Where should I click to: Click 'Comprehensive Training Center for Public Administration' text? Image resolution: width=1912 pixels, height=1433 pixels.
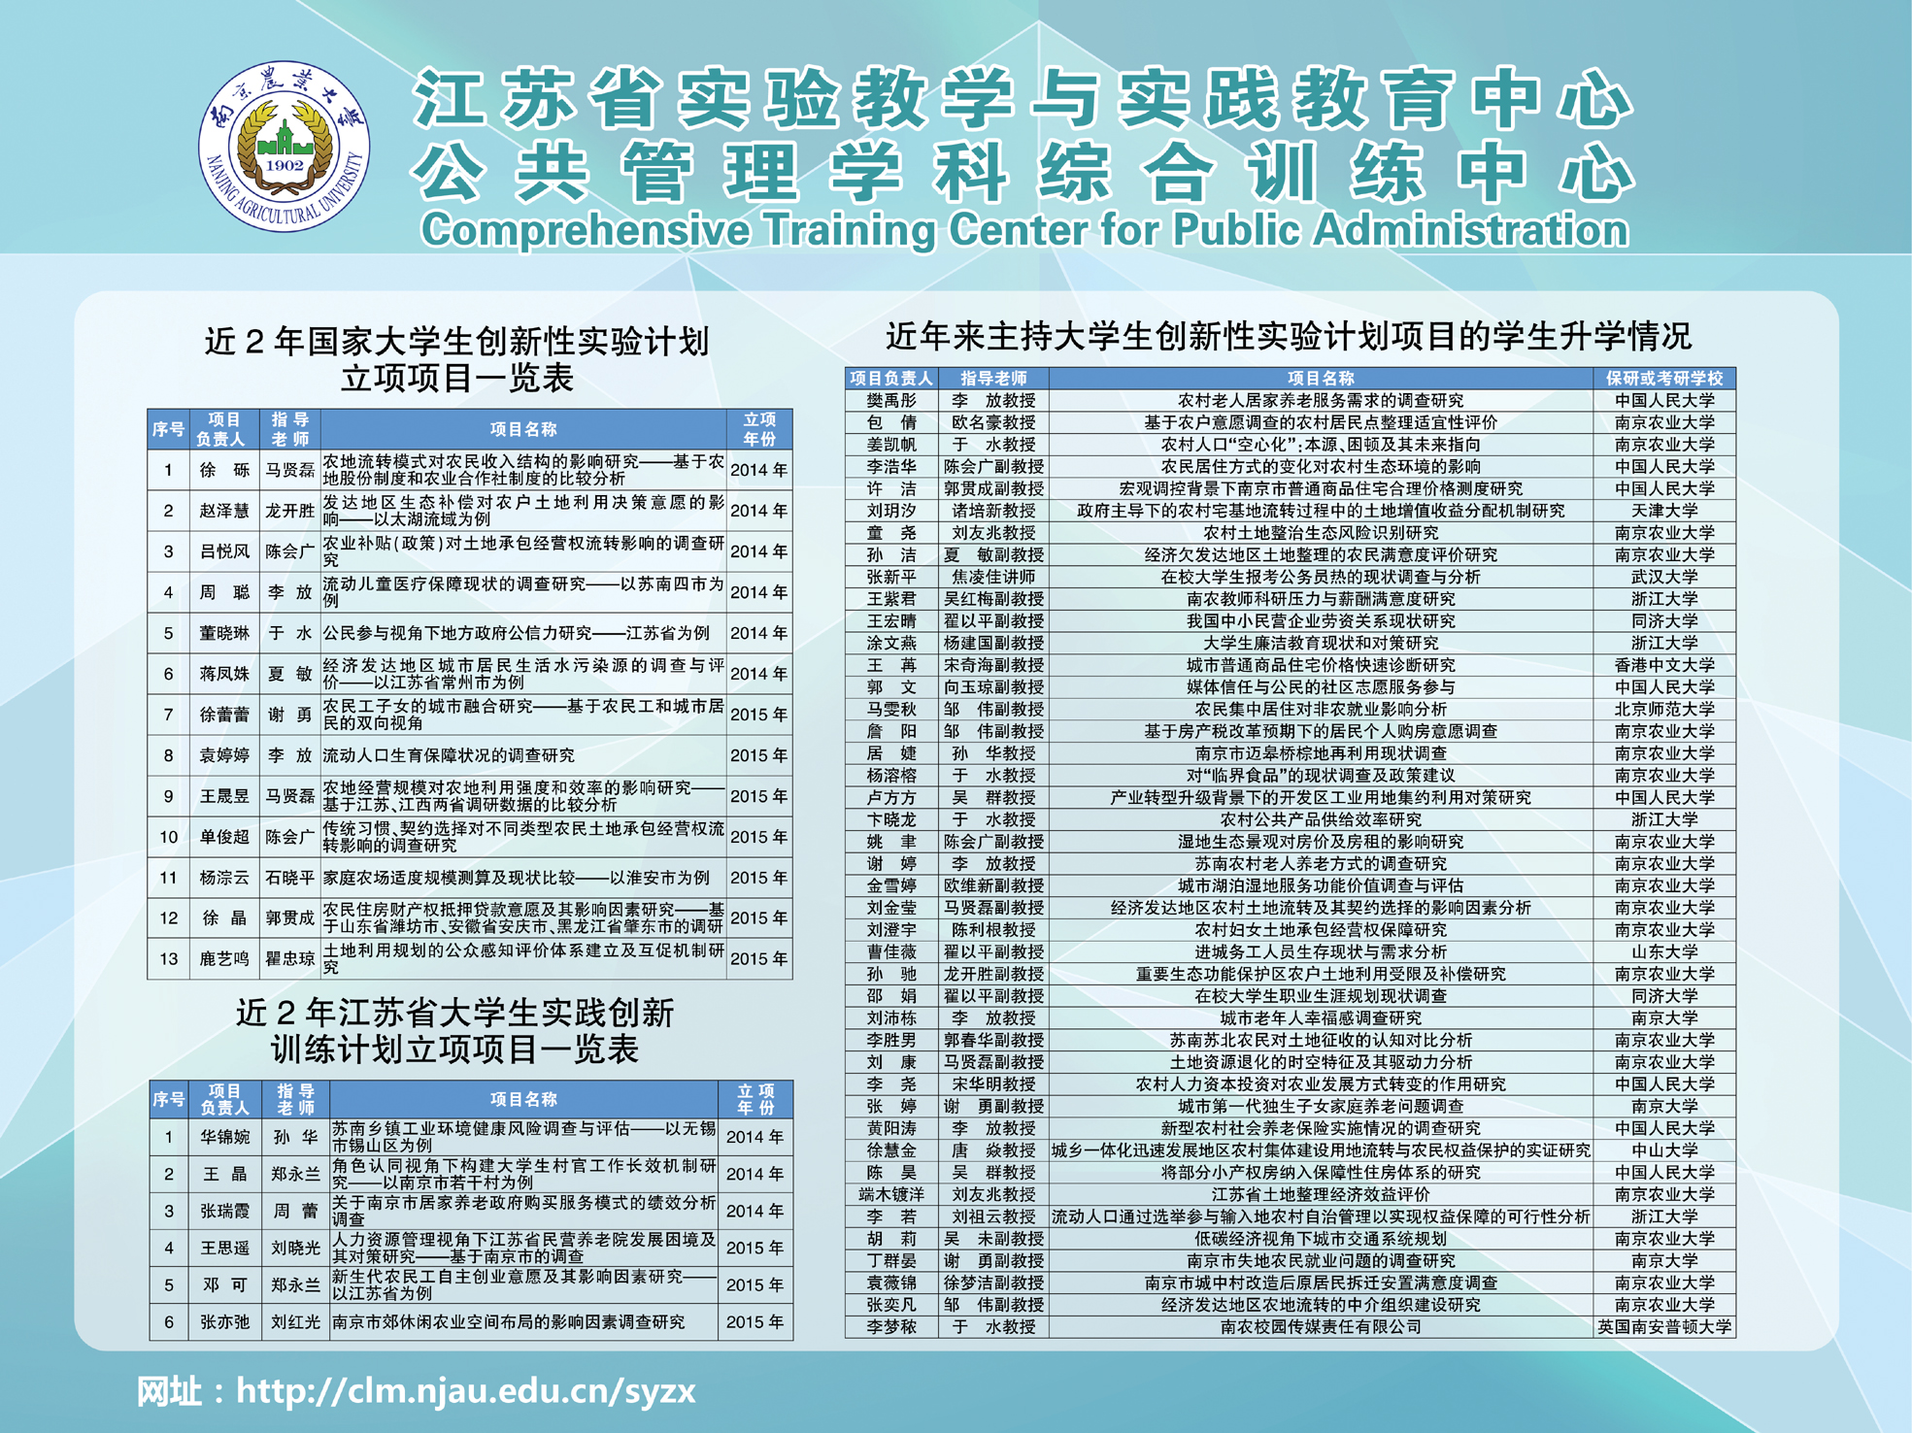click(x=1024, y=230)
